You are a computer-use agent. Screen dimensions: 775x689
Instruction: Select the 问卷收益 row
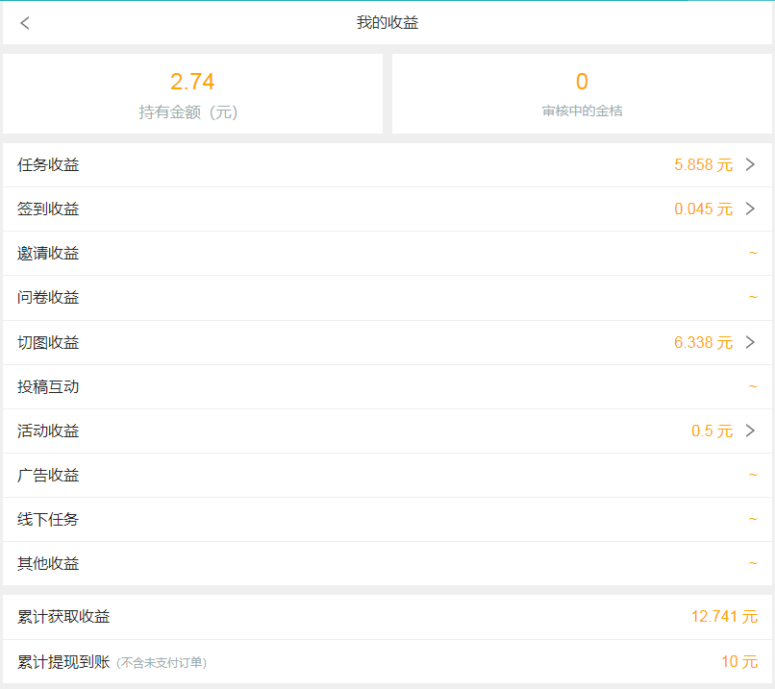tap(387, 298)
